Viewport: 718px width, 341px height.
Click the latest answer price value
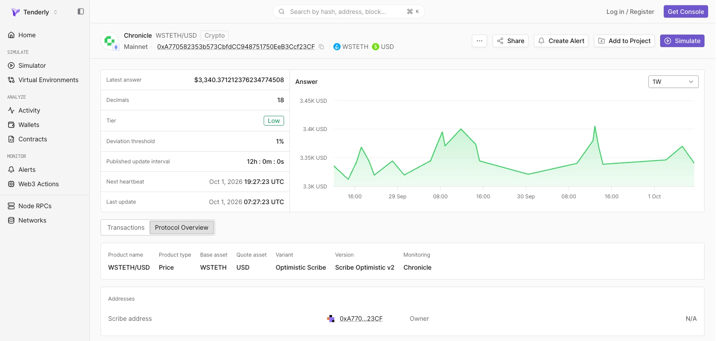click(x=239, y=80)
